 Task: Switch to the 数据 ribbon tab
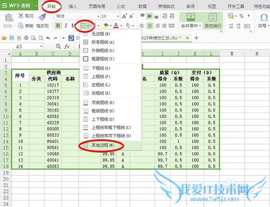pyautogui.click(x=142, y=6)
